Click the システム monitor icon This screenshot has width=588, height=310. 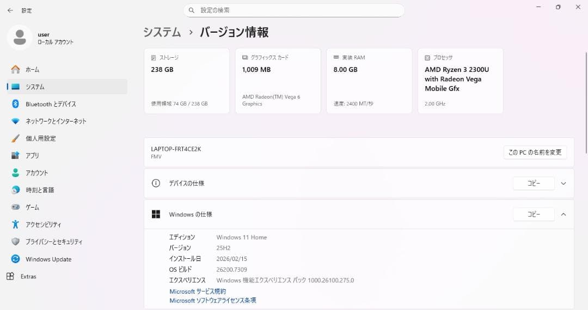[x=15, y=87]
